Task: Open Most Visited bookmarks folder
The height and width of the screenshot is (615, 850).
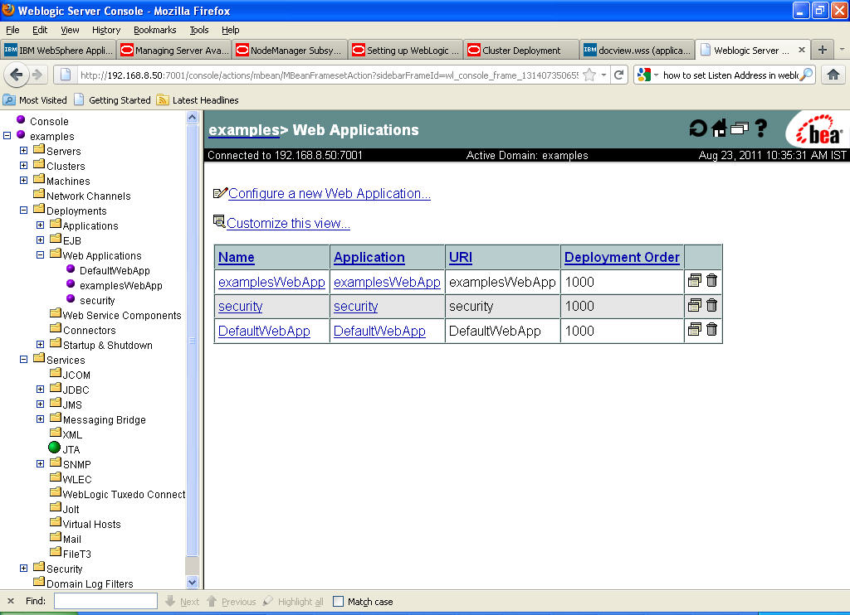Action: coord(35,100)
